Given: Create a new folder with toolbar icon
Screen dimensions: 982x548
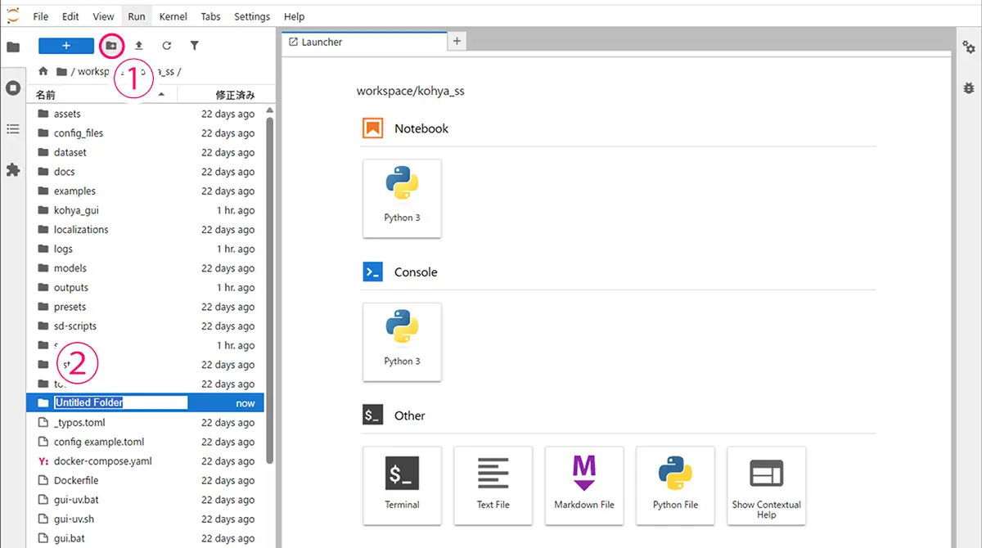Looking at the screenshot, I should tap(111, 46).
